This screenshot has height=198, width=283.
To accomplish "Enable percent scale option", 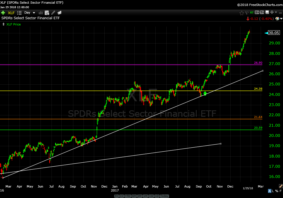I will (x=276, y=191).
